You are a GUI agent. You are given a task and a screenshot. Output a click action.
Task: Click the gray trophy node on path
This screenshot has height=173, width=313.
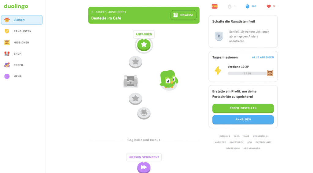[144, 113]
